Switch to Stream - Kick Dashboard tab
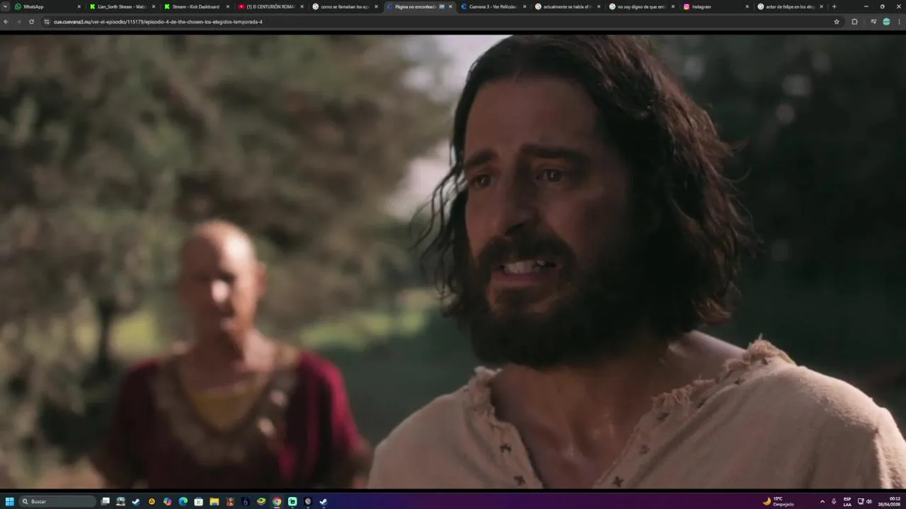The image size is (906, 509). coord(196,6)
